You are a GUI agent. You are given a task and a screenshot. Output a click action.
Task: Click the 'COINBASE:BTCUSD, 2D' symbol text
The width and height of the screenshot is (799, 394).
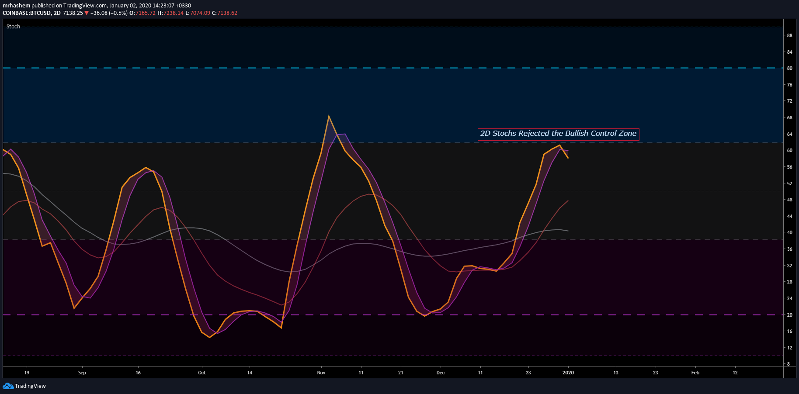(x=31, y=13)
